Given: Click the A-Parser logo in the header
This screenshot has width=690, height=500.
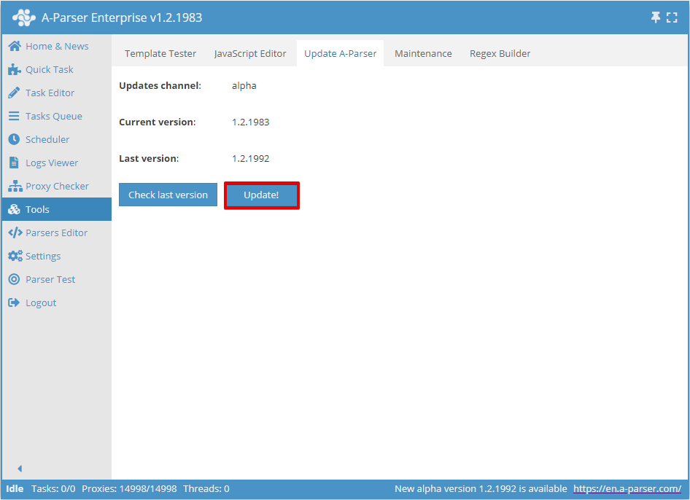Looking at the screenshot, I should (x=24, y=16).
